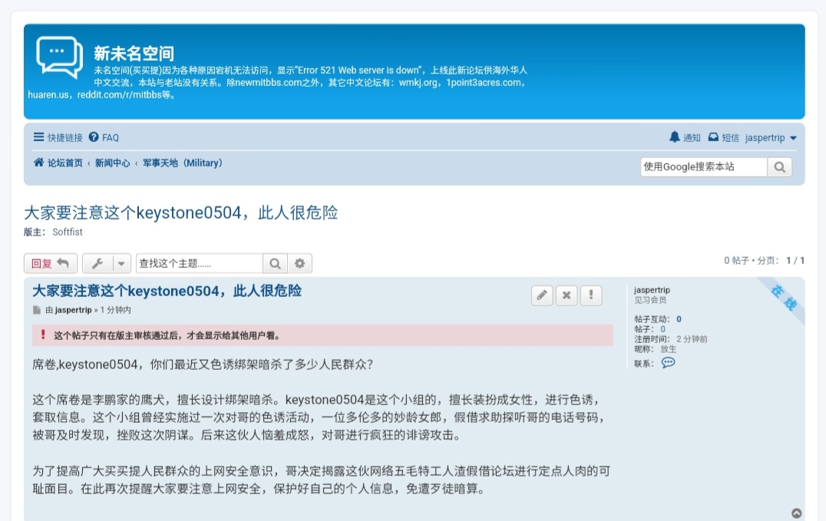Open 军事天地 (Military) breadcrumb
The height and width of the screenshot is (521, 826).
tap(182, 163)
